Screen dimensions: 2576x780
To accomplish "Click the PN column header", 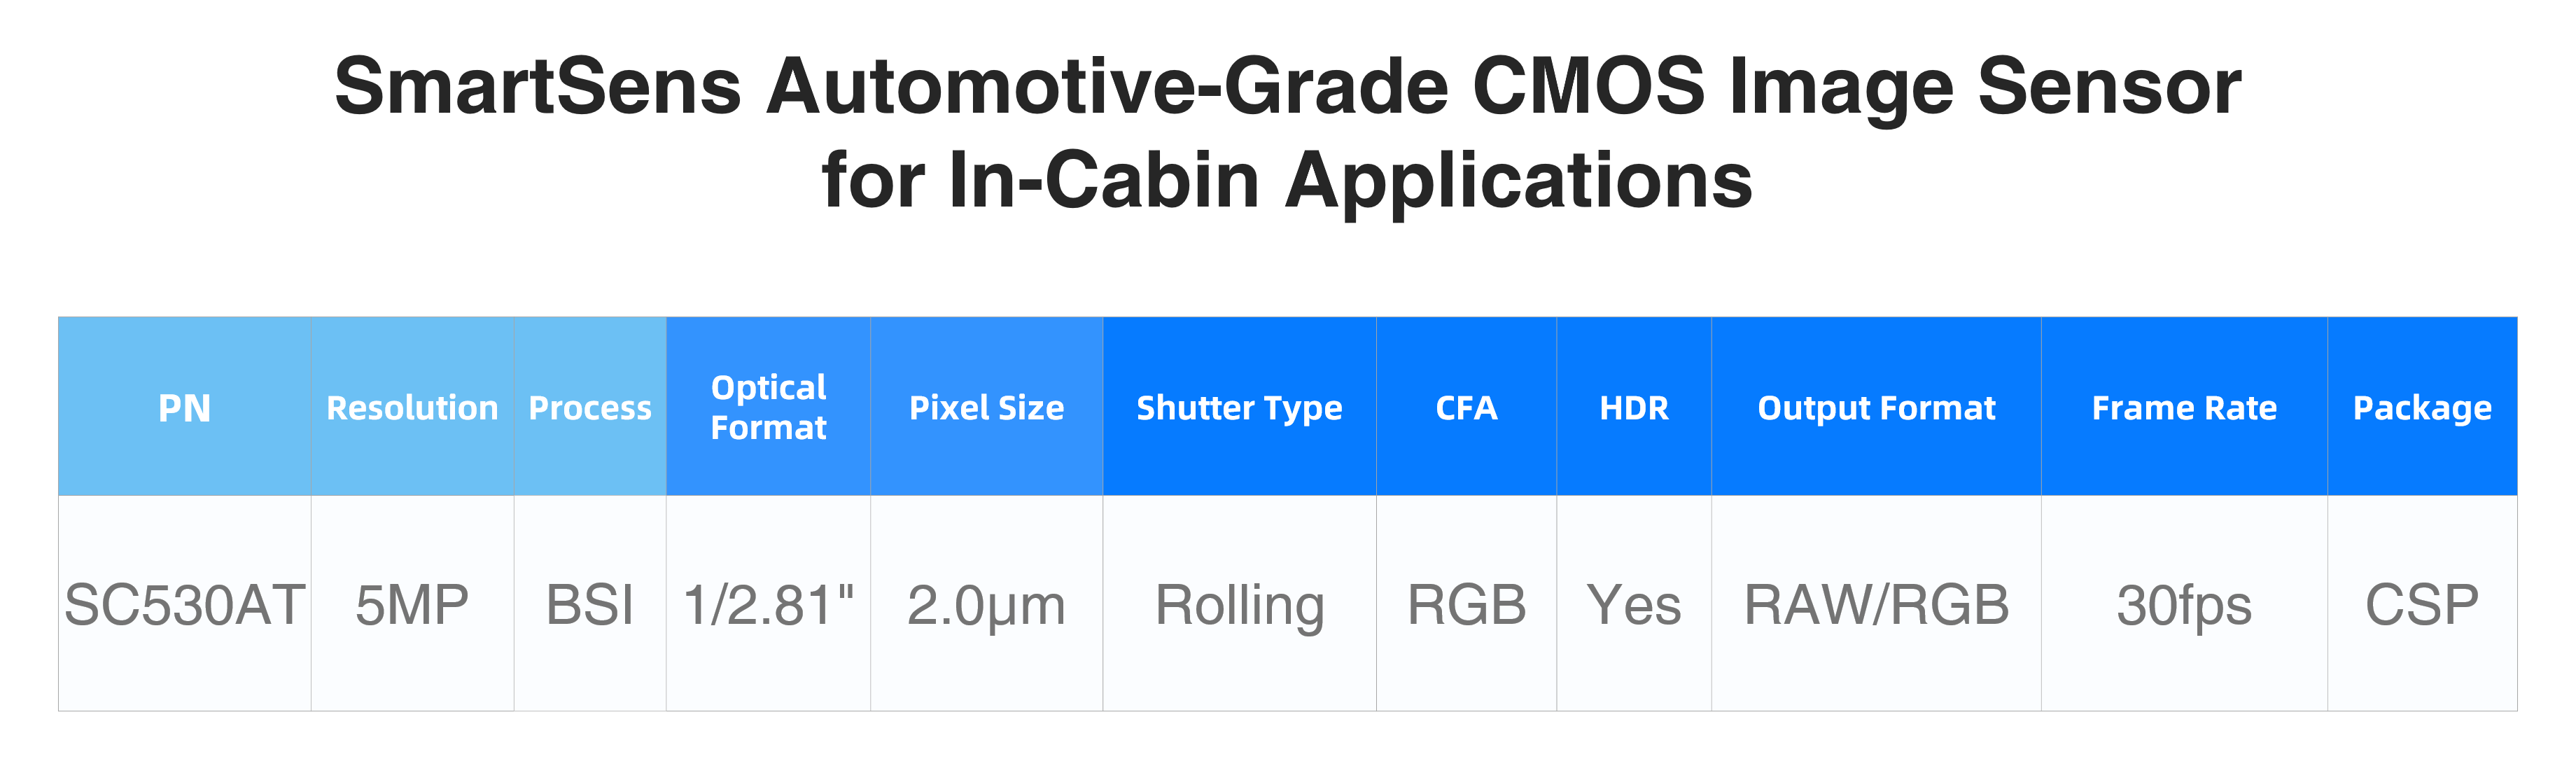I will pos(185,407).
